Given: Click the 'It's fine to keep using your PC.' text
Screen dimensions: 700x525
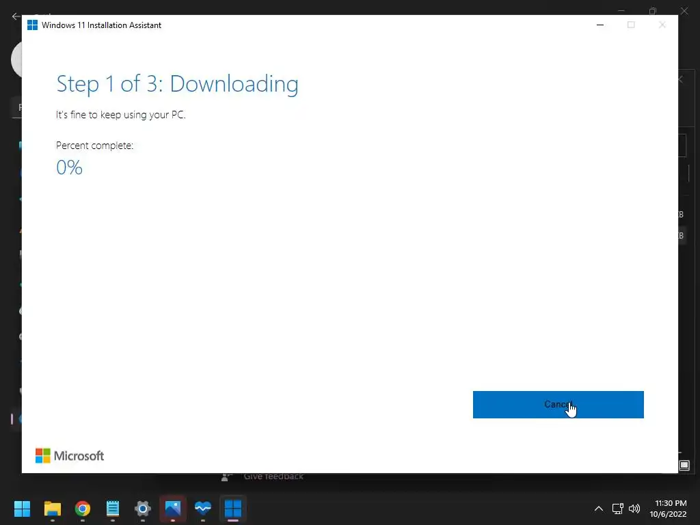Looking at the screenshot, I should click(x=120, y=115).
